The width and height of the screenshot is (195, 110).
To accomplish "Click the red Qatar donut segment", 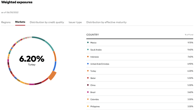I will click(45, 80).
